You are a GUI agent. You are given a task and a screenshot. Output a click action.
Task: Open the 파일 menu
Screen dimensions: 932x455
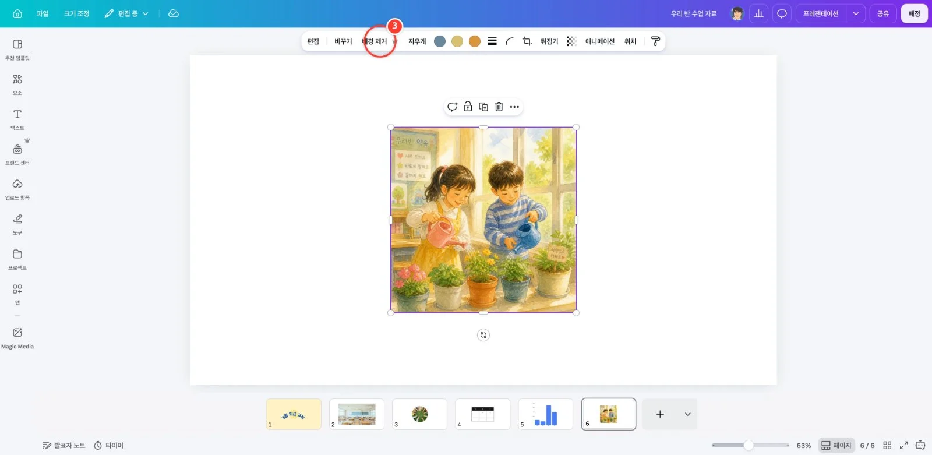(x=43, y=13)
